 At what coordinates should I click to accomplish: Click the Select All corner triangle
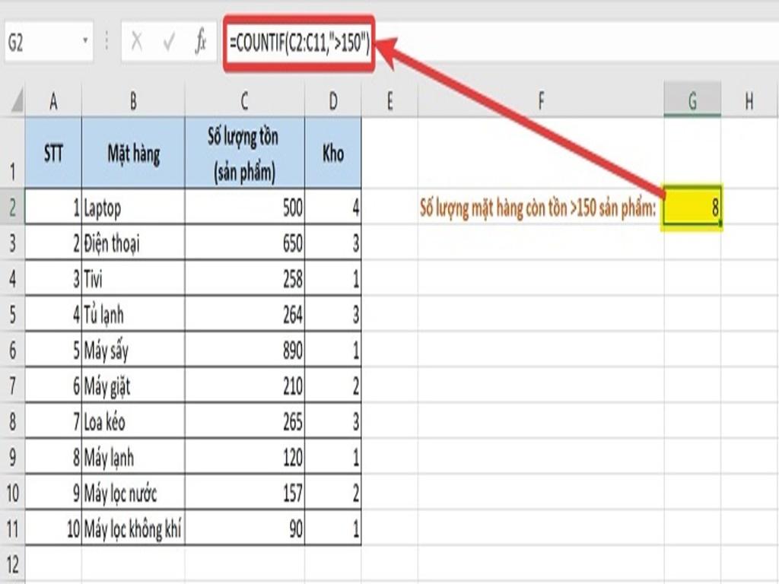14,101
